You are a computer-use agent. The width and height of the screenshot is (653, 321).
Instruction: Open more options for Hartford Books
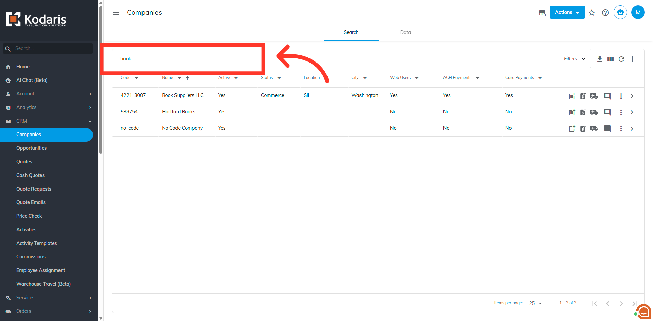click(x=621, y=112)
